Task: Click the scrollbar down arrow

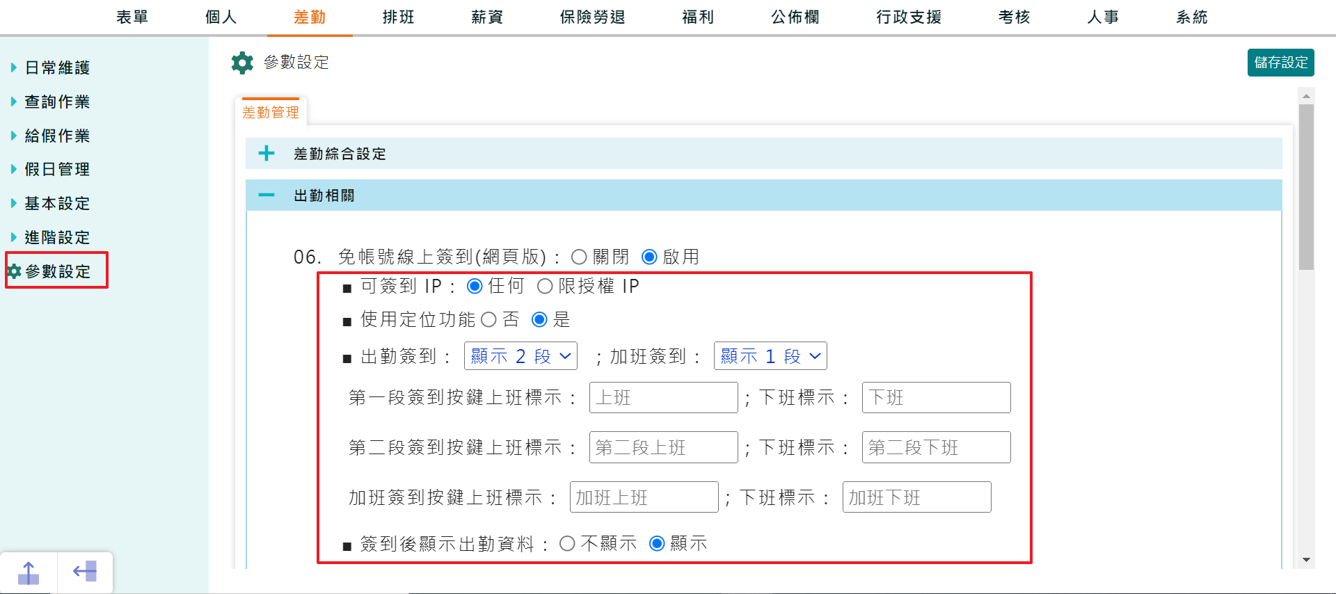Action: (x=1307, y=560)
